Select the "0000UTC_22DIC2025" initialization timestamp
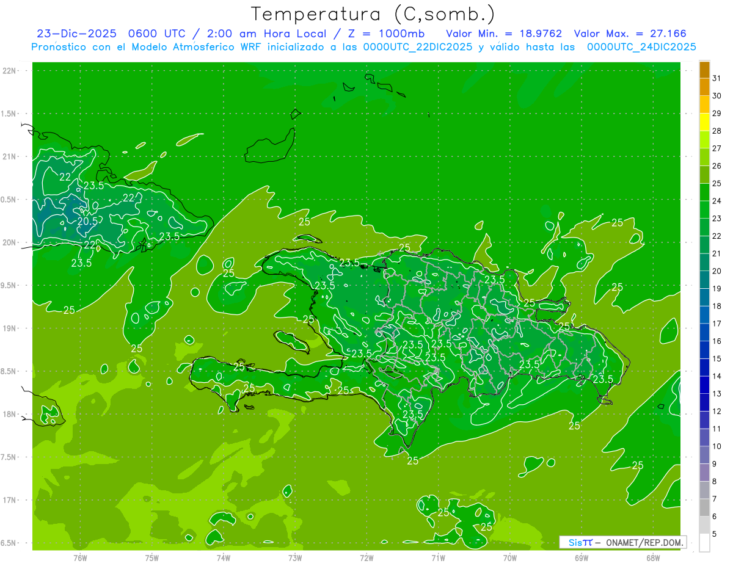The width and height of the screenshot is (733, 566). pos(418,47)
